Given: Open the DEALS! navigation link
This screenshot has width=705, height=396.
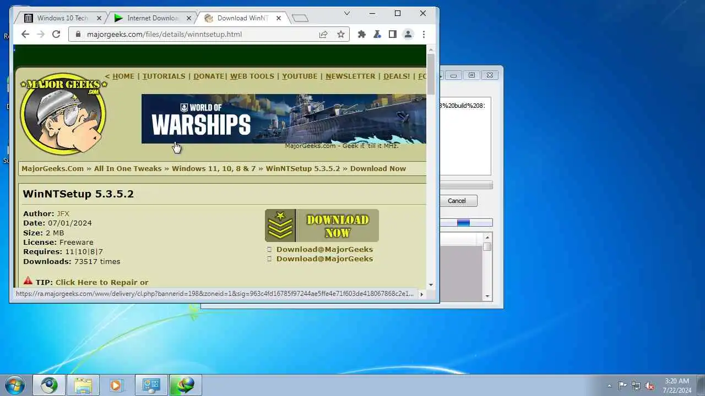Looking at the screenshot, I should click(397, 76).
